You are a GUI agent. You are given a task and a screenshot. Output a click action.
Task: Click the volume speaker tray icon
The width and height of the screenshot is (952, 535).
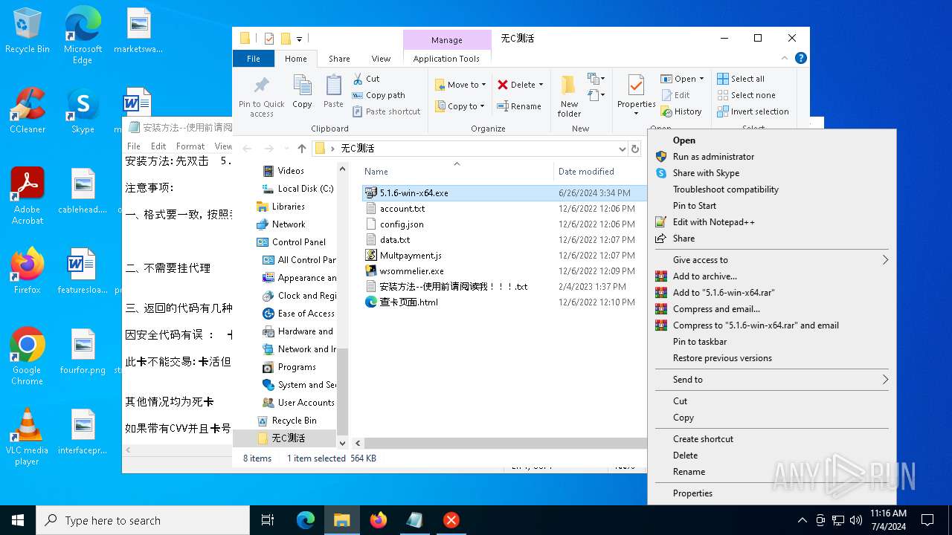click(x=856, y=520)
